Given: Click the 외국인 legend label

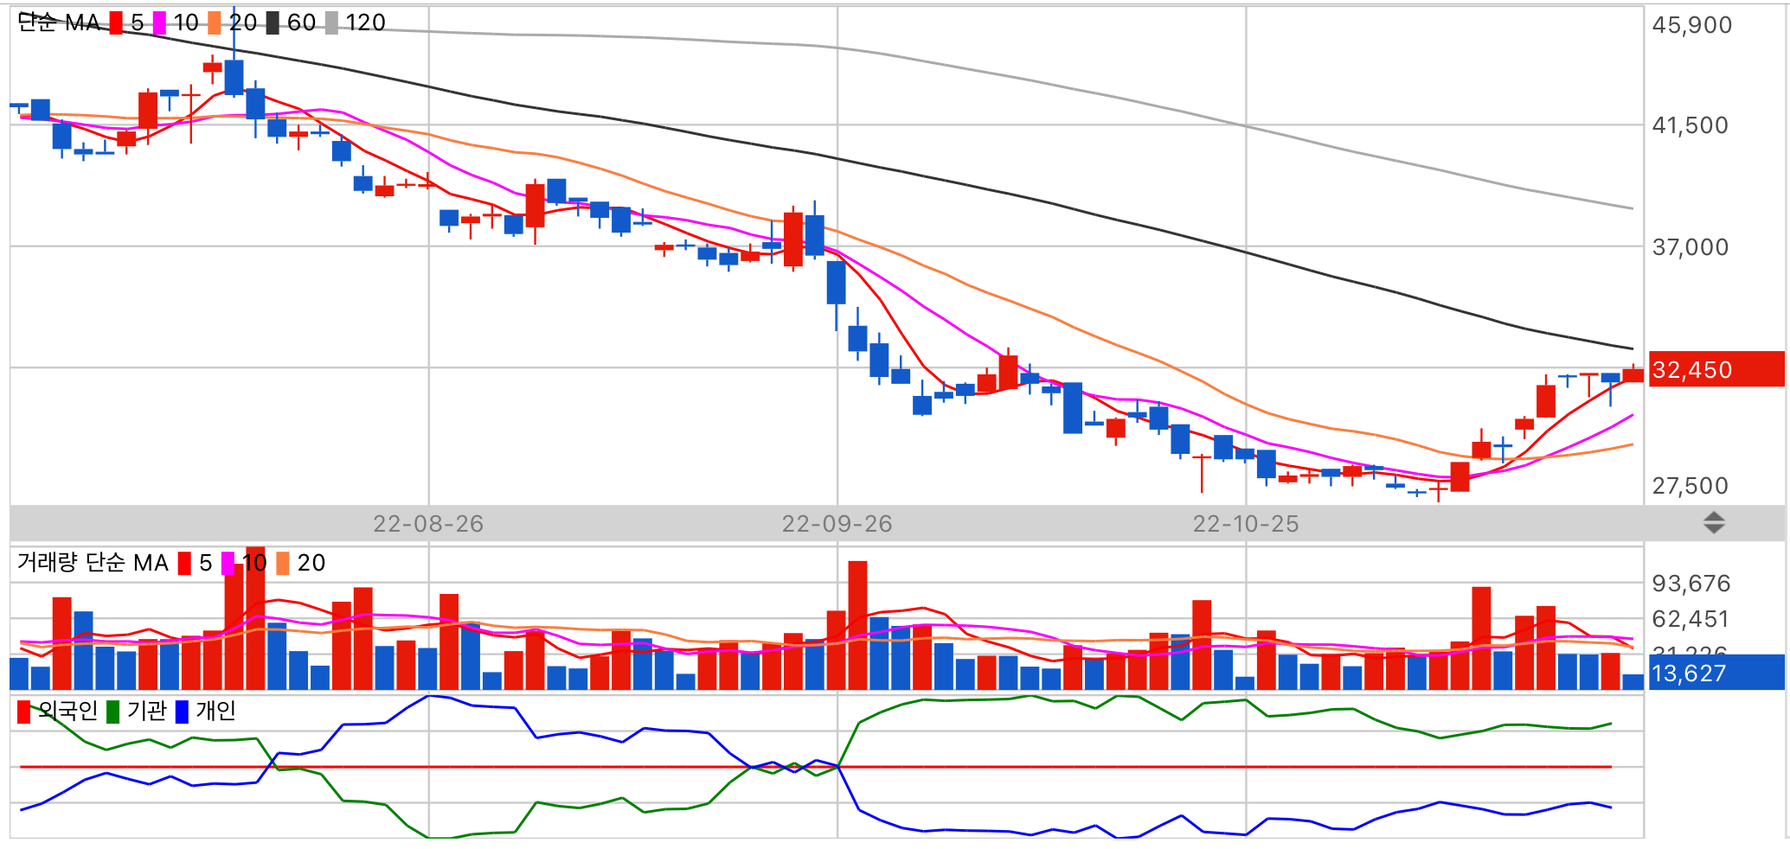Looking at the screenshot, I should [x=68, y=711].
